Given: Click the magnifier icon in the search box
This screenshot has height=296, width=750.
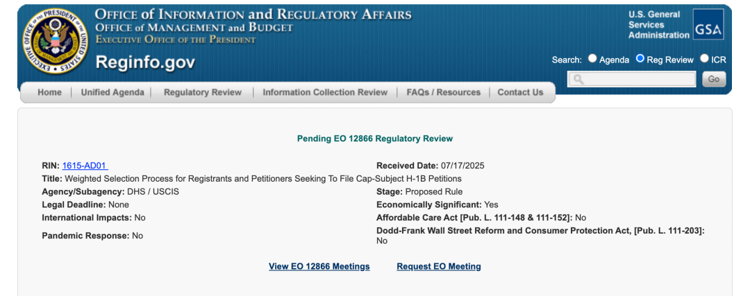Looking at the screenshot, I should [578, 79].
